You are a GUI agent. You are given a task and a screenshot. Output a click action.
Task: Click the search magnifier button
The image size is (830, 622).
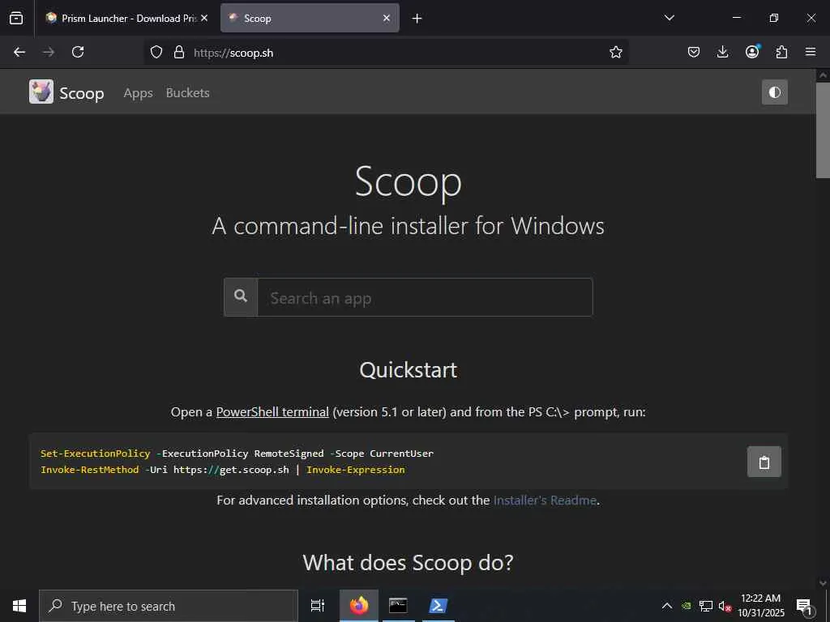[241, 296]
